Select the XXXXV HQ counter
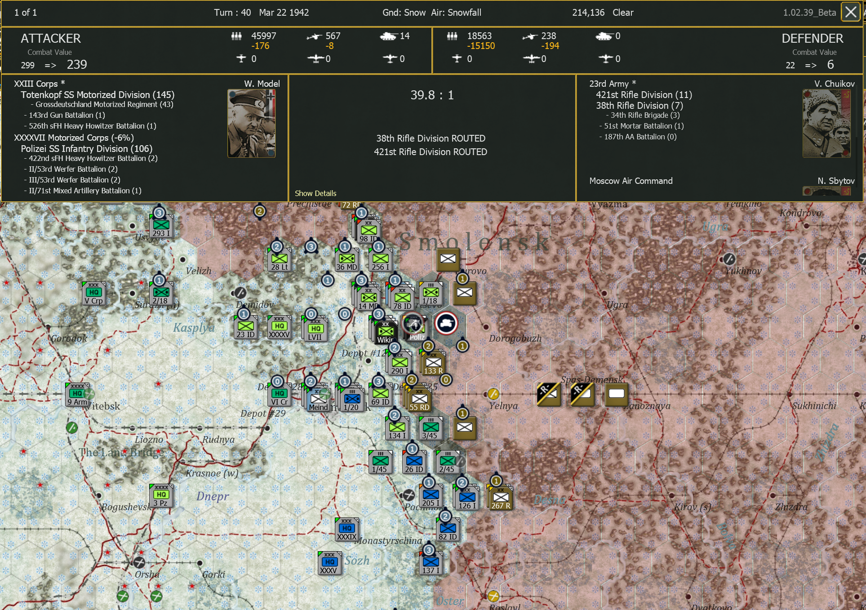This screenshot has height=610, width=866. 280,328
